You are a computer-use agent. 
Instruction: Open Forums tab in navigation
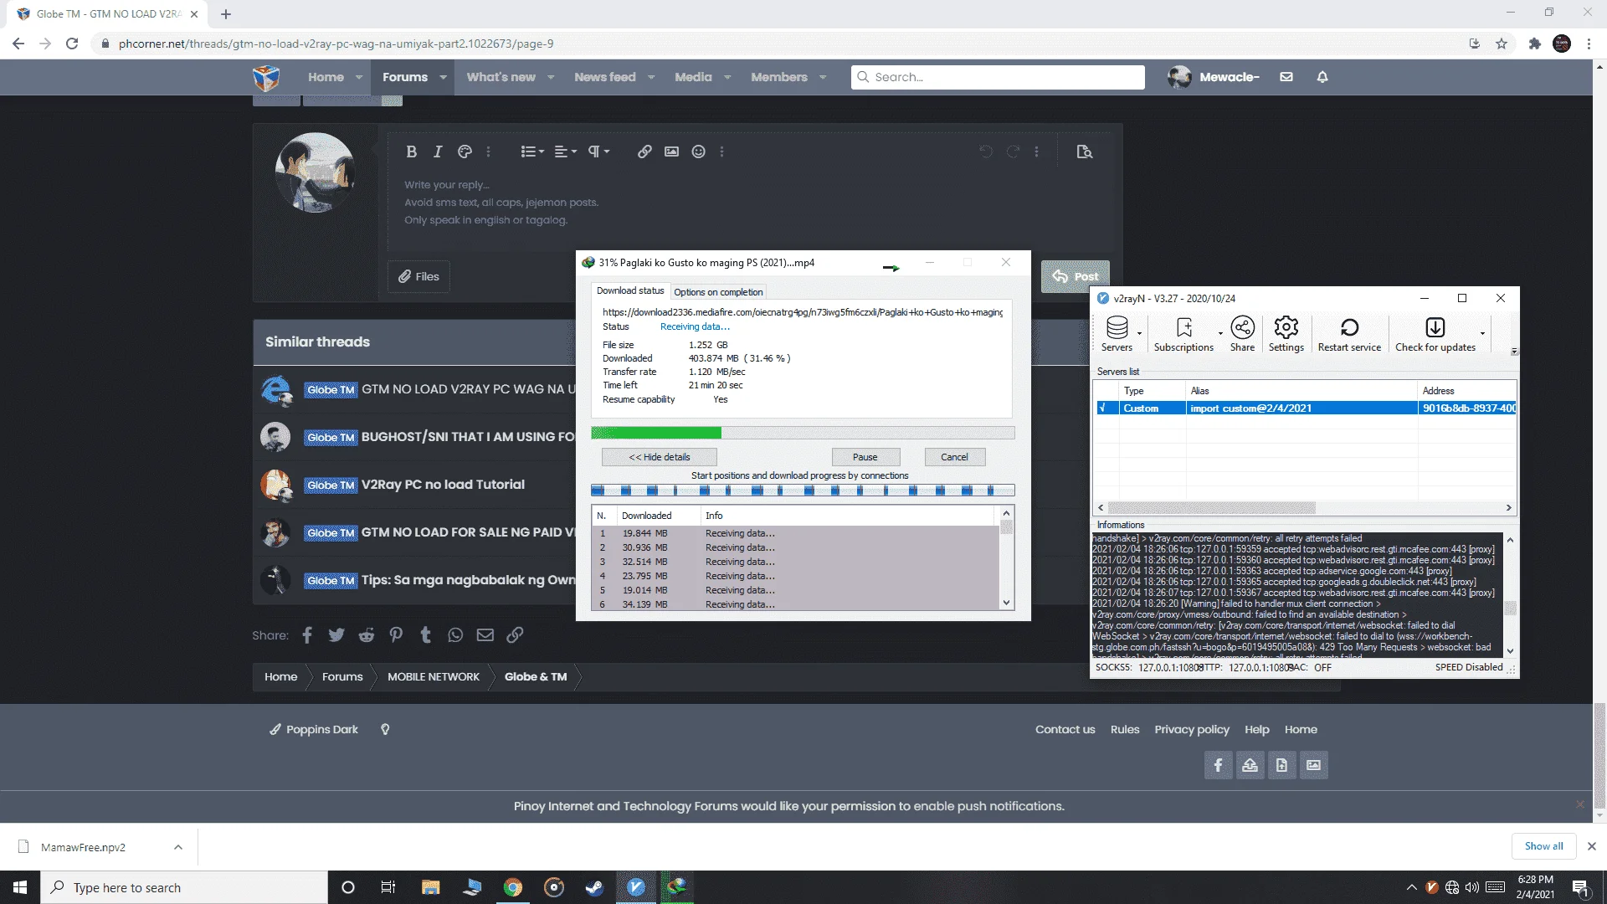point(405,77)
